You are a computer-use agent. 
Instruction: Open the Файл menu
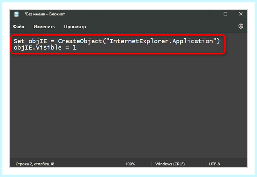click(18, 27)
